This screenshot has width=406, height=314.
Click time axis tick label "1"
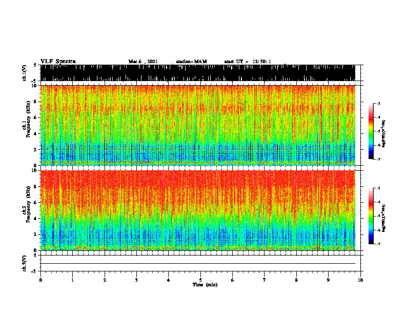(72, 280)
